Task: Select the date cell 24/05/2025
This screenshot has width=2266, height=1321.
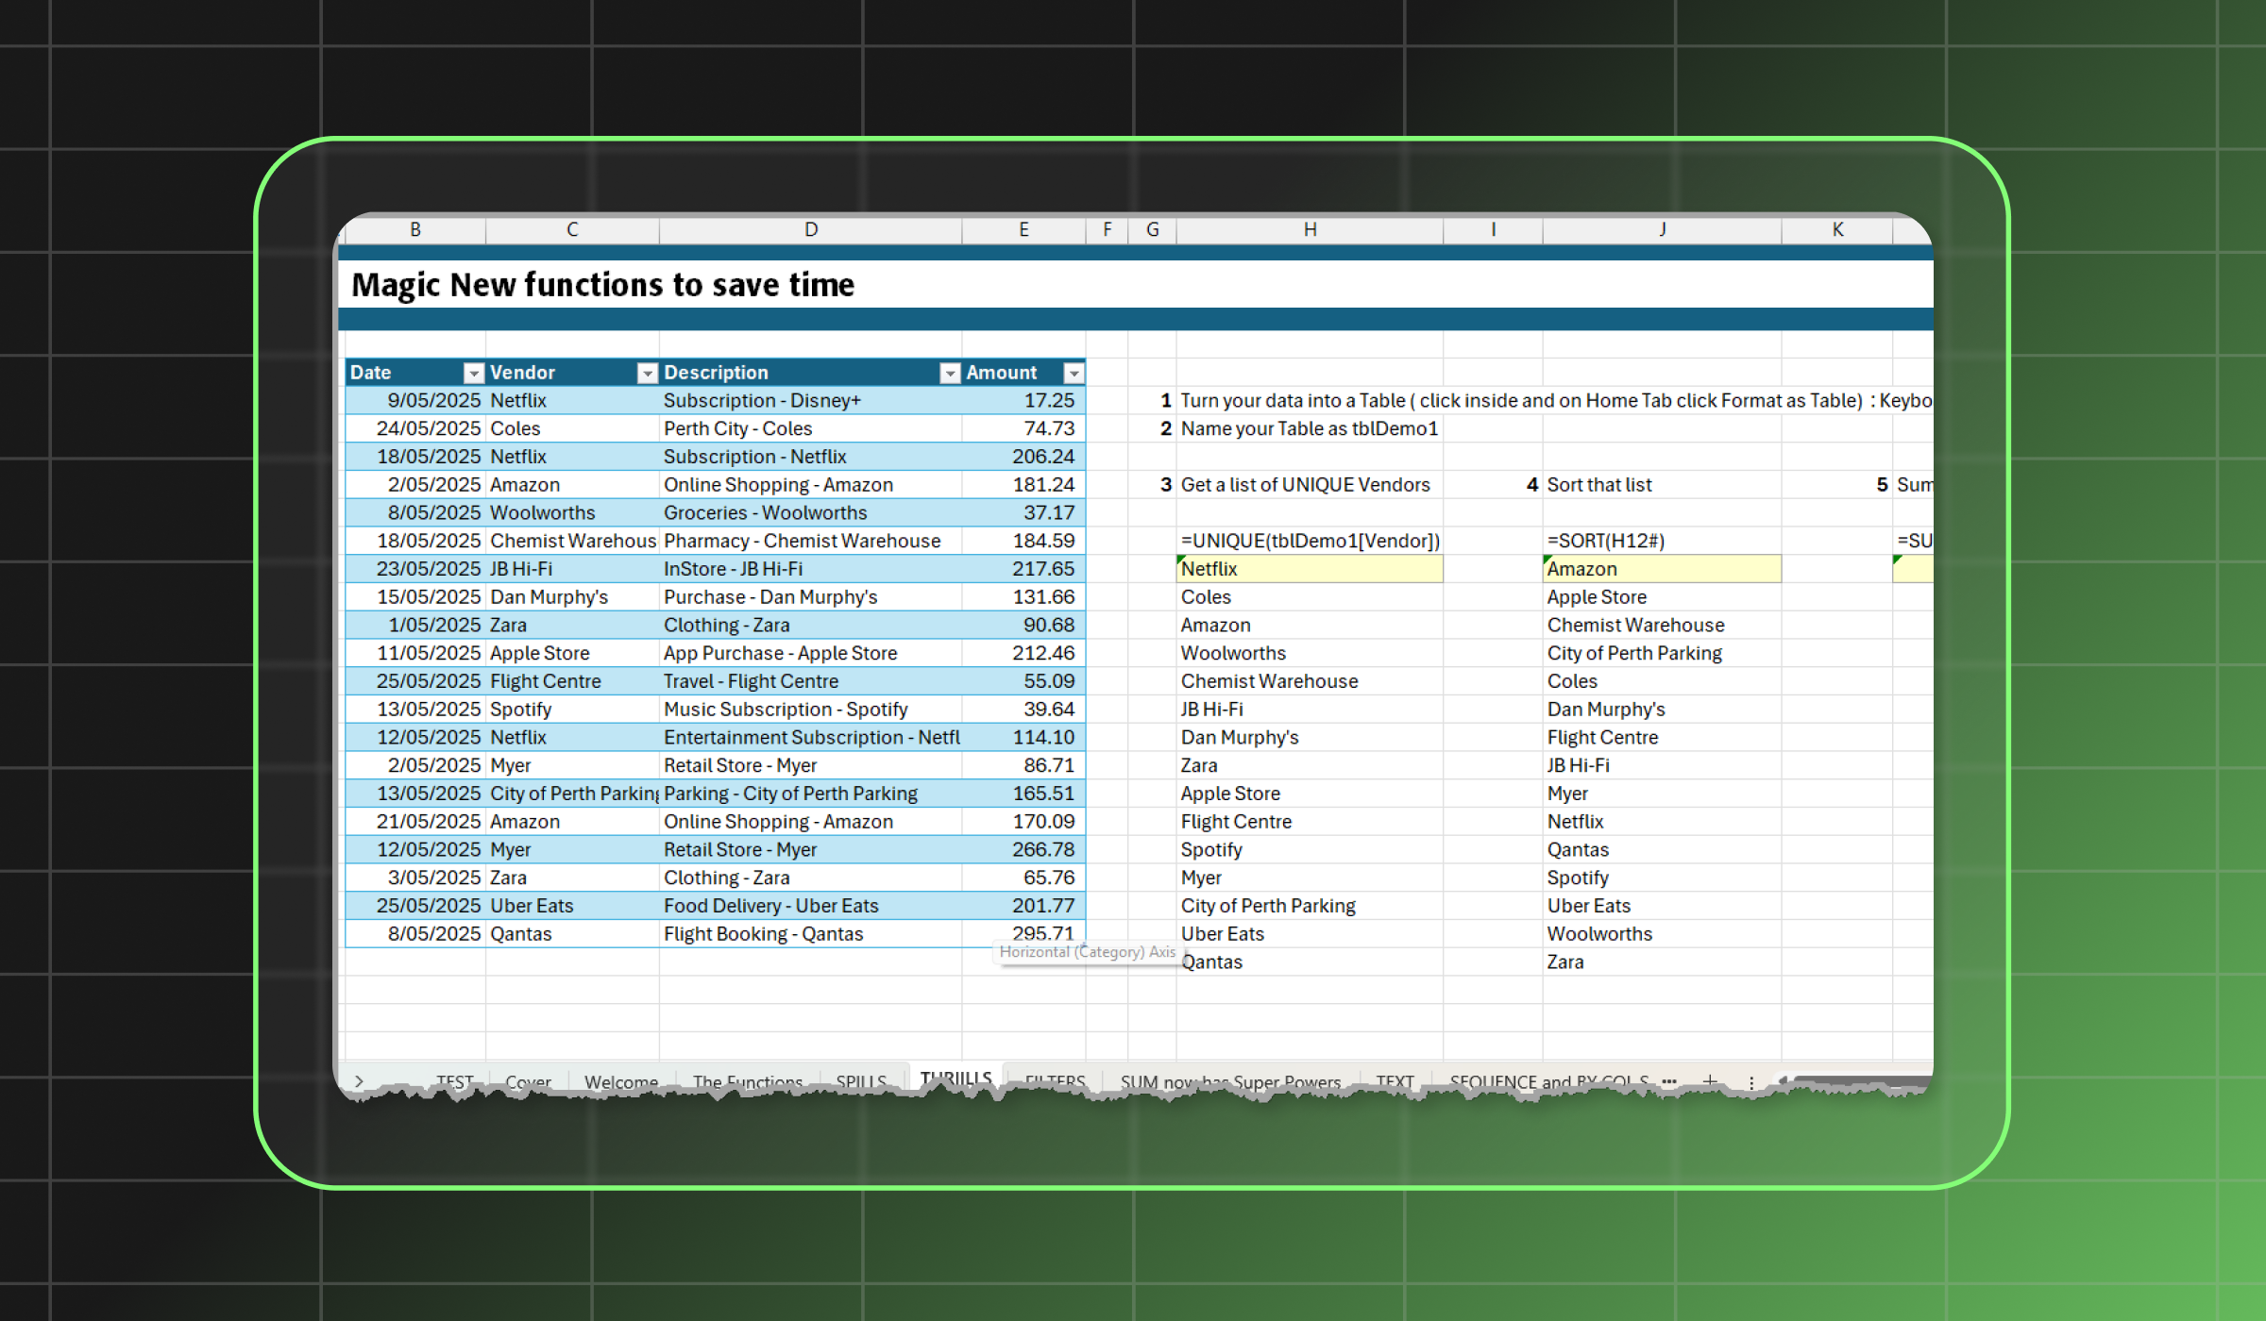Action: (x=415, y=428)
